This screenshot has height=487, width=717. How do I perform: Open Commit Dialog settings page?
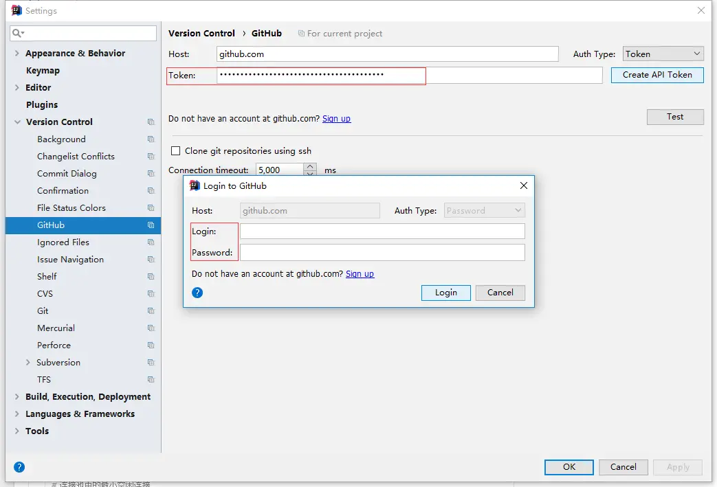[67, 174]
